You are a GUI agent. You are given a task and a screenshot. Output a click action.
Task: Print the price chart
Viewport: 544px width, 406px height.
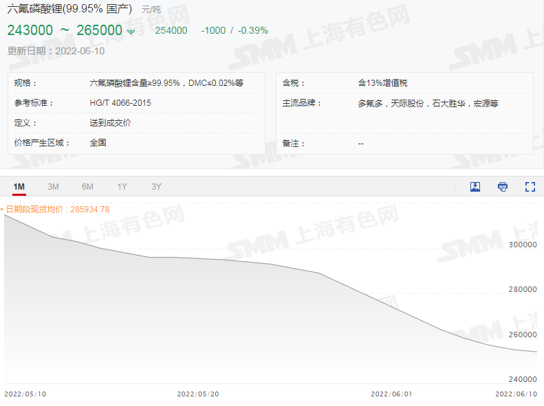pos(503,187)
